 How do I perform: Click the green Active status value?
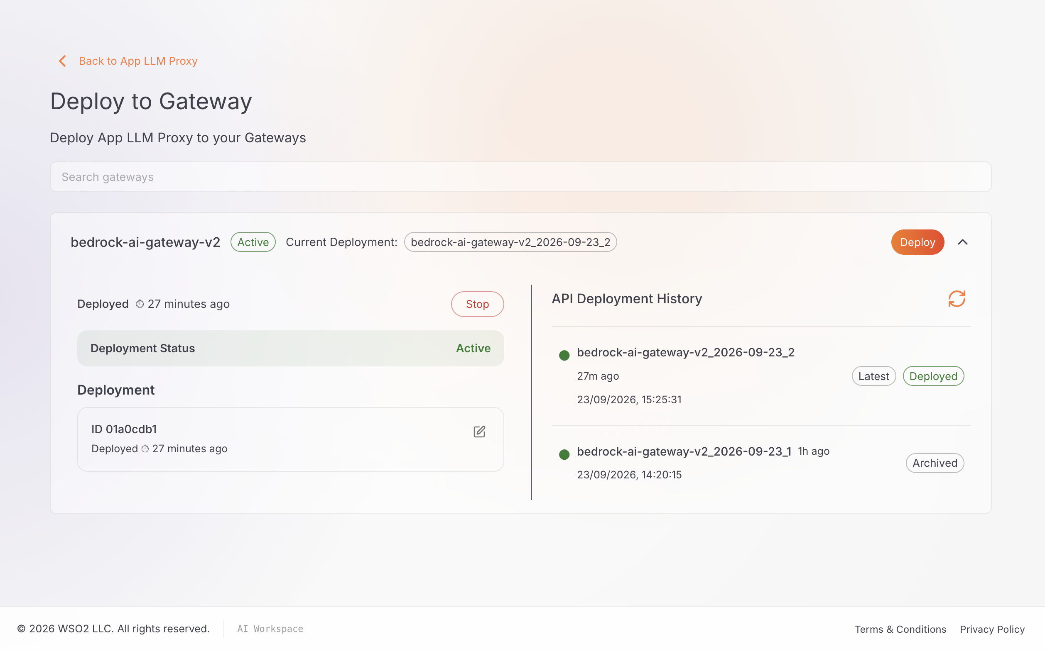point(473,348)
